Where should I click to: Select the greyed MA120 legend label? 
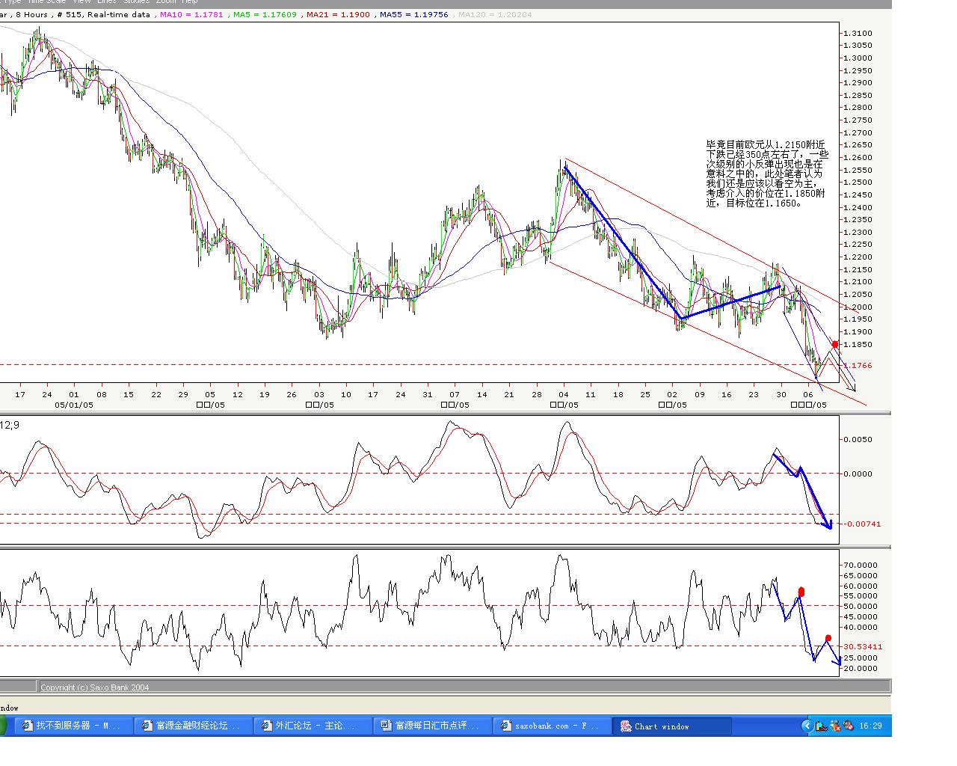pos(494,14)
